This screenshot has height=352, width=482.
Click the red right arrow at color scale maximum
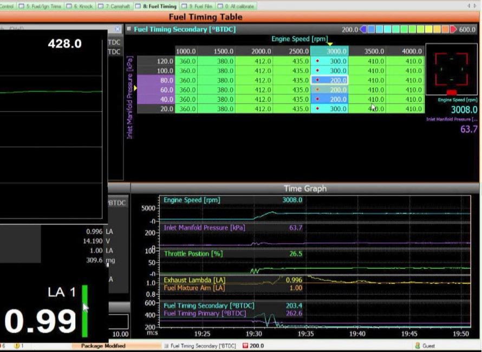[x=453, y=29]
